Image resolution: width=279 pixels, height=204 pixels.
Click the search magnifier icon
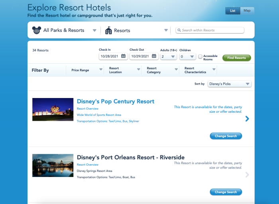(179, 30)
